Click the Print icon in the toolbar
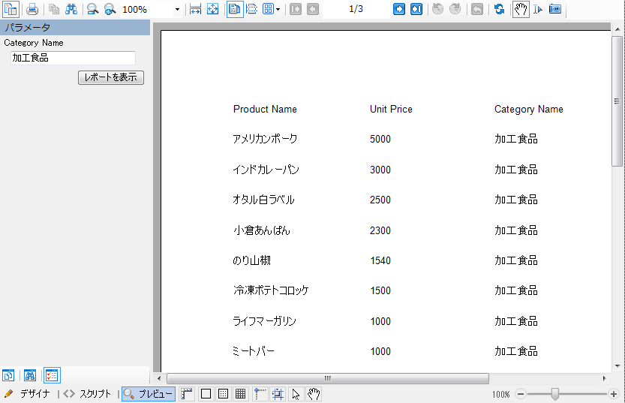The image size is (625, 403). coord(32,9)
